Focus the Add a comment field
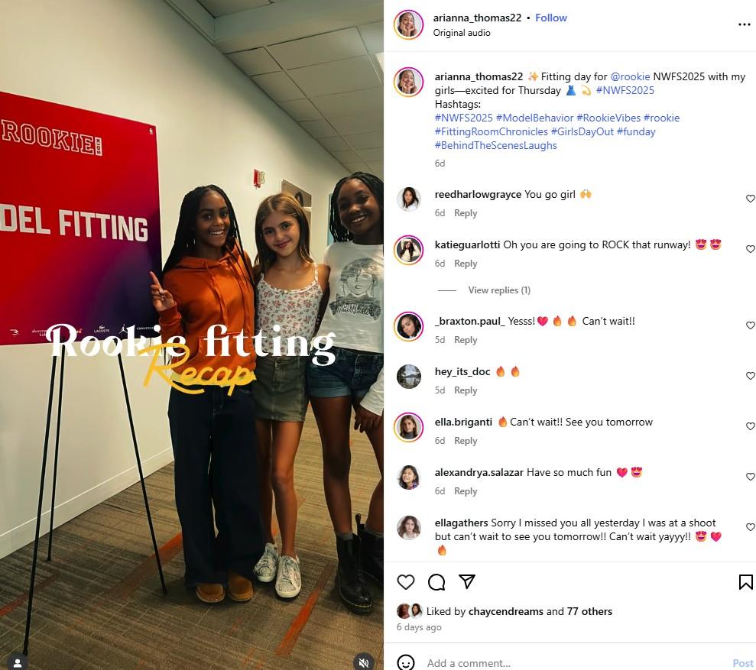This screenshot has height=670, width=756. tap(574, 663)
